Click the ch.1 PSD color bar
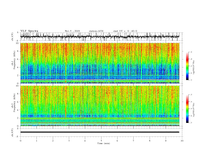Image resolution: width=205 pixels, height=158 pixels. click(x=187, y=66)
